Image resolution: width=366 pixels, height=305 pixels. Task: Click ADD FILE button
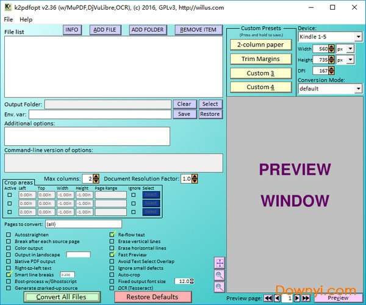[105, 30]
